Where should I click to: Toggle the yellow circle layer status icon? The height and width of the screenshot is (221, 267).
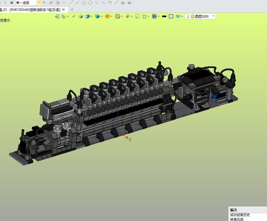(192, 17)
